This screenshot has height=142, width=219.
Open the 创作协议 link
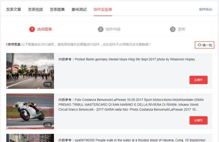pyautogui.click(x=206, y=9)
